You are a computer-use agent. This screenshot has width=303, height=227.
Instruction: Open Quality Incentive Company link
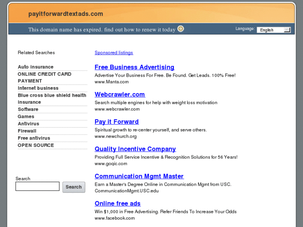(135, 149)
